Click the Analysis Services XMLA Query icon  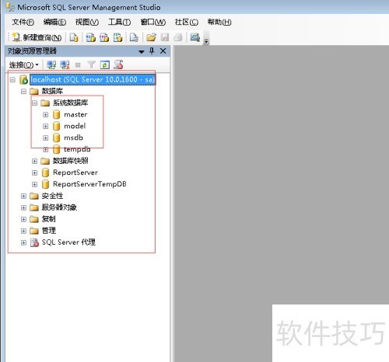coord(117,37)
